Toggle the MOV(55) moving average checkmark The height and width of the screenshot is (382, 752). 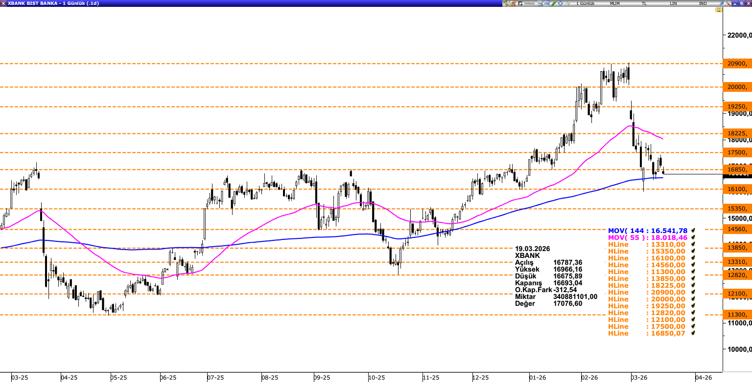click(693, 237)
